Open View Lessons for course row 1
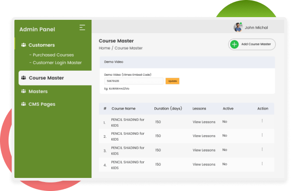This screenshot has height=191, width=291. coord(204,122)
